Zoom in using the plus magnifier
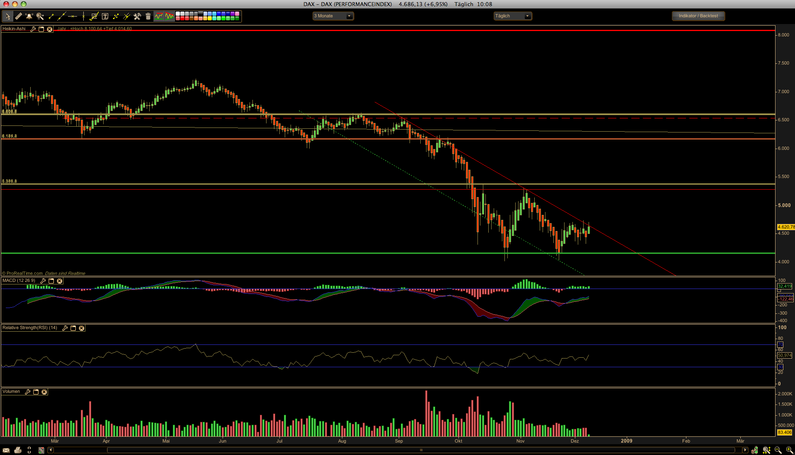The width and height of the screenshot is (795, 455). (x=789, y=450)
